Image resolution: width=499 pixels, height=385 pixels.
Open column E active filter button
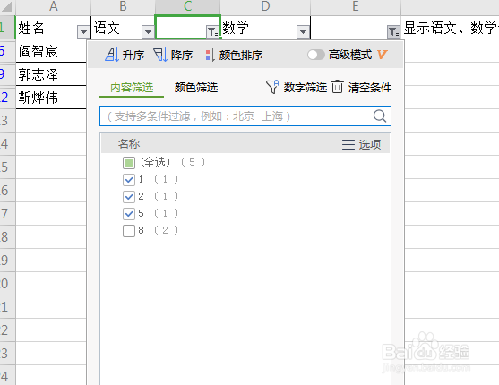[393, 31]
